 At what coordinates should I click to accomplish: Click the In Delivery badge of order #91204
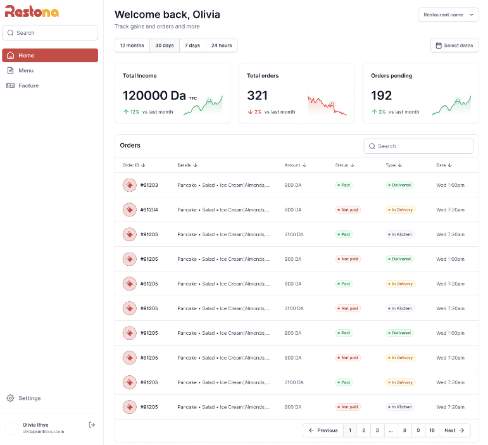coord(401,210)
